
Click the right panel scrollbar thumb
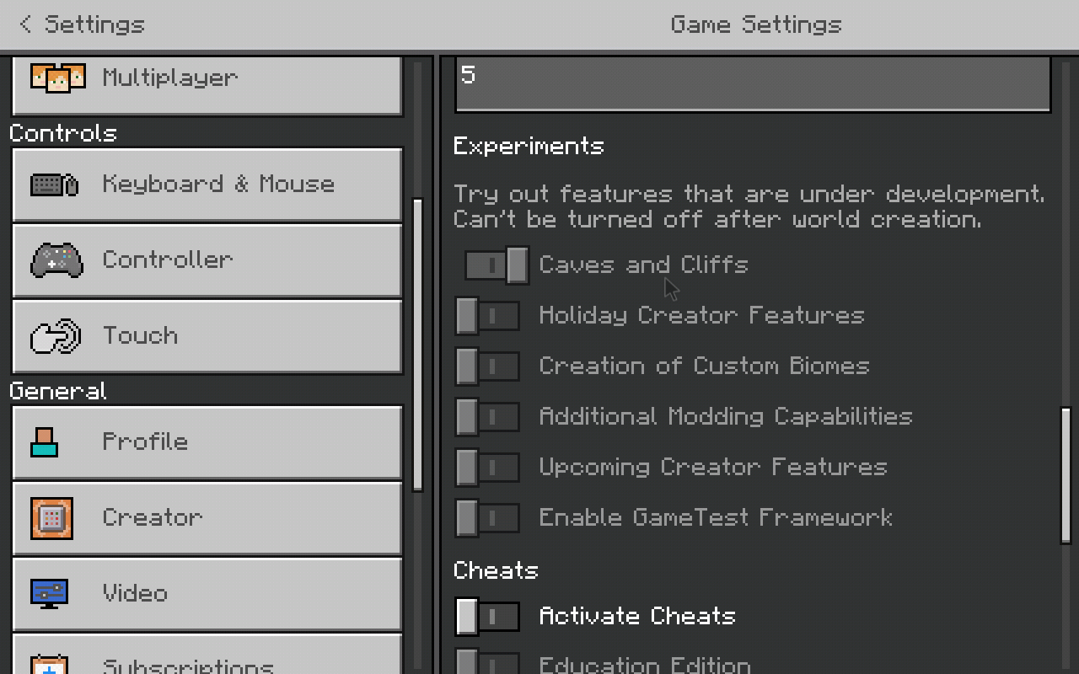pos(1066,475)
